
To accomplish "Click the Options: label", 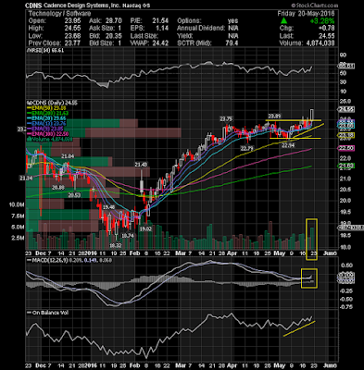I will (190, 21).
